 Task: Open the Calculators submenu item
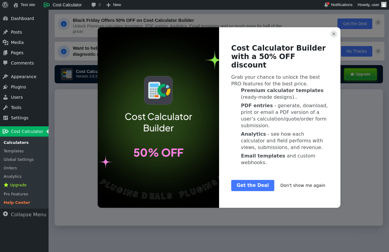16,143
